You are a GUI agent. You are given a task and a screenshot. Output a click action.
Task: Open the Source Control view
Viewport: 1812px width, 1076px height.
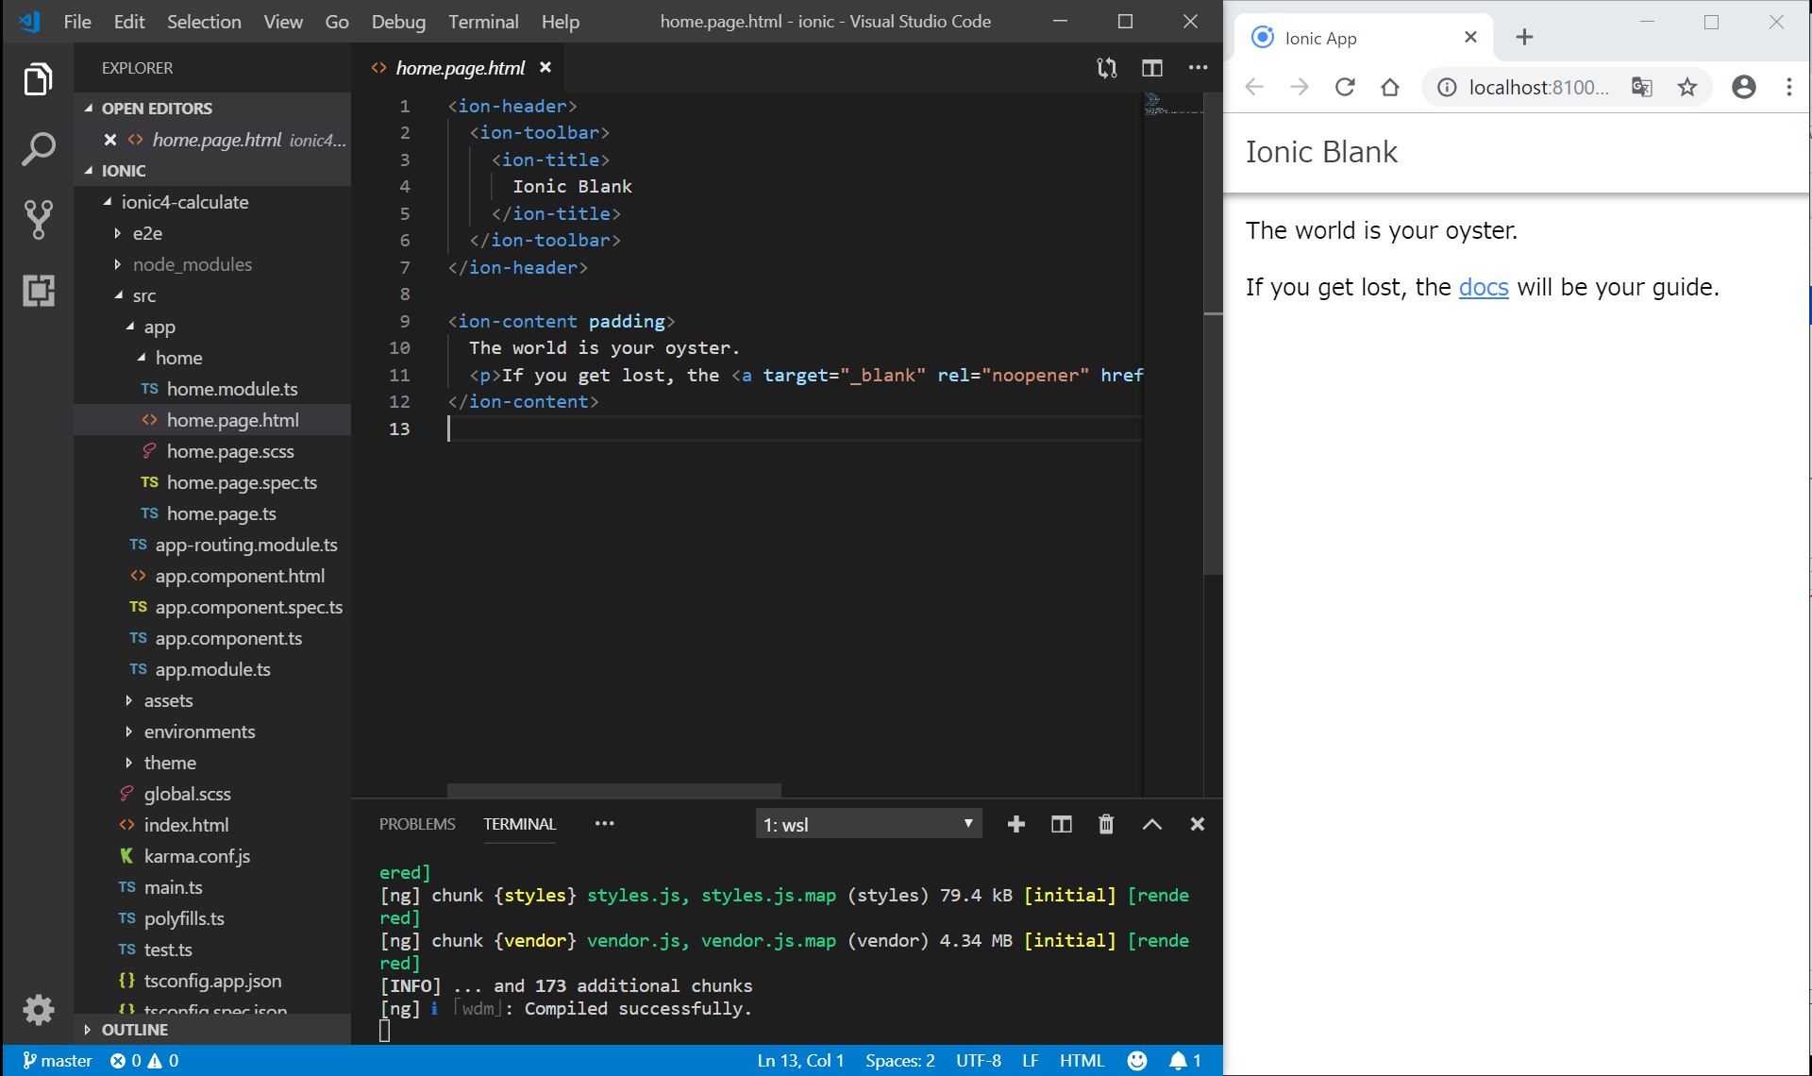pyautogui.click(x=38, y=219)
